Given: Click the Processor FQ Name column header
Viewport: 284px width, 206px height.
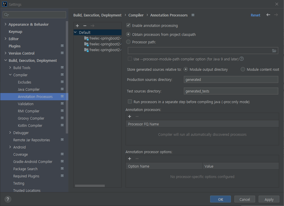Looking at the screenshot, I should pyautogui.click(x=202, y=124).
